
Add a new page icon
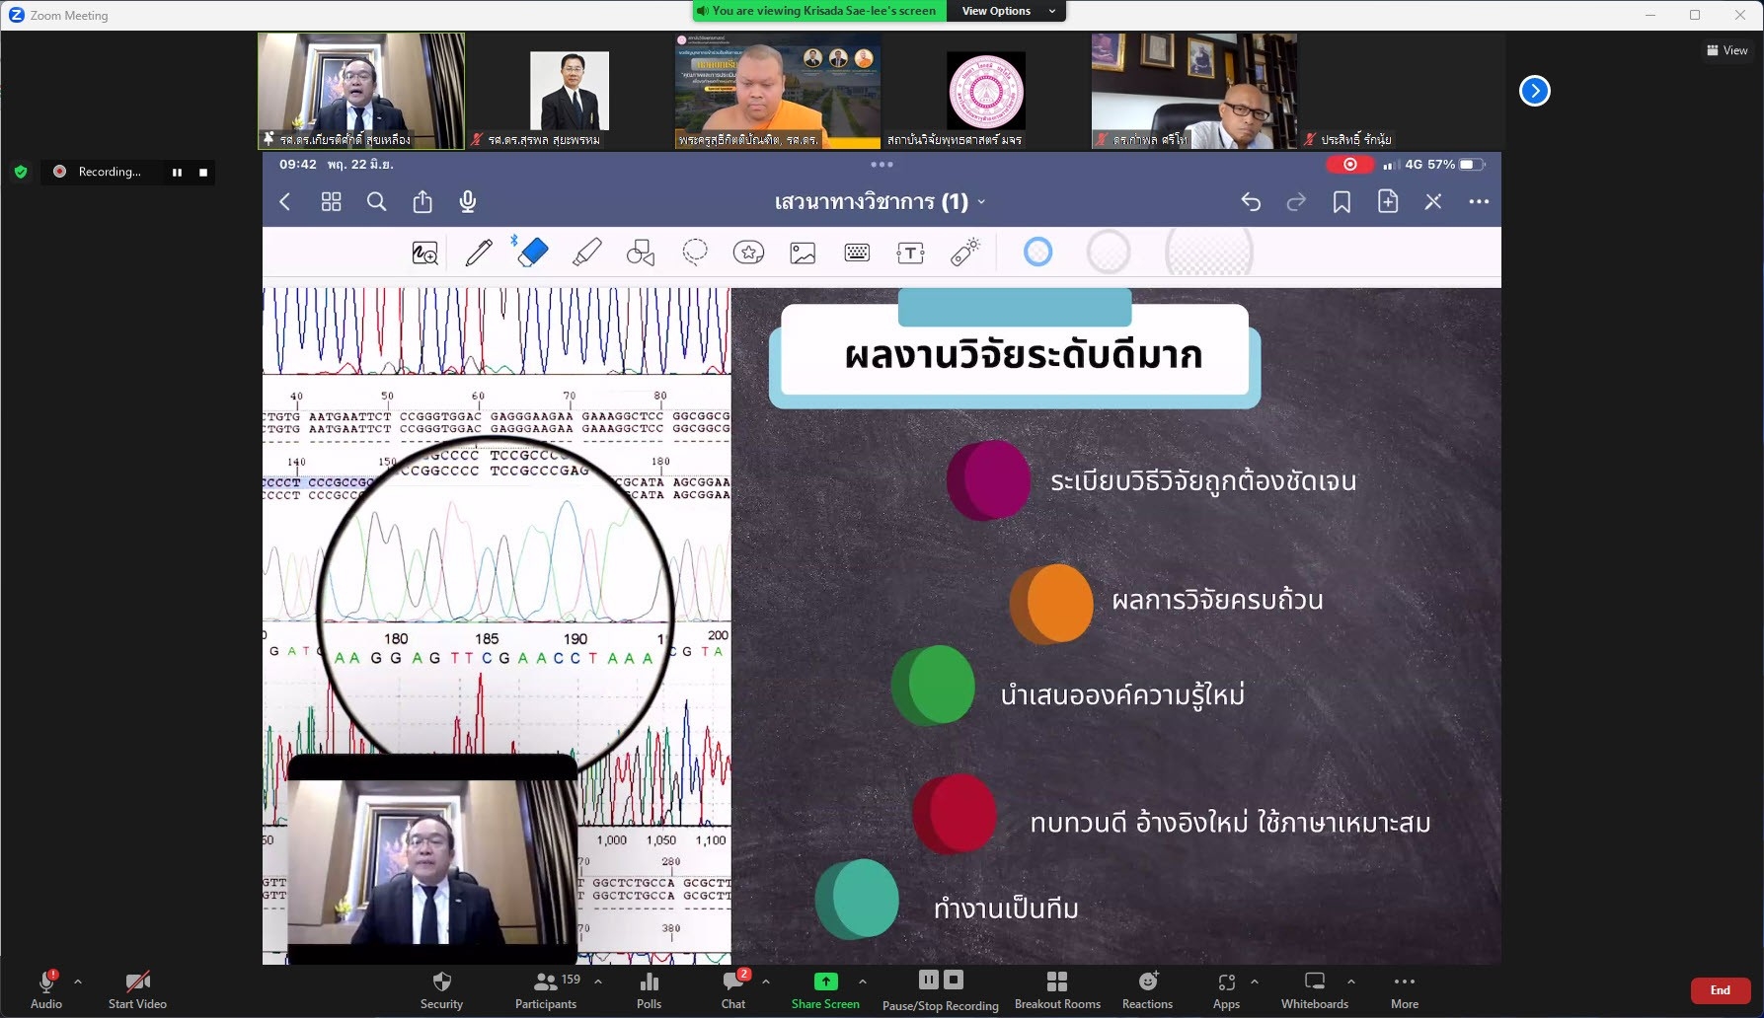click(x=1388, y=201)
